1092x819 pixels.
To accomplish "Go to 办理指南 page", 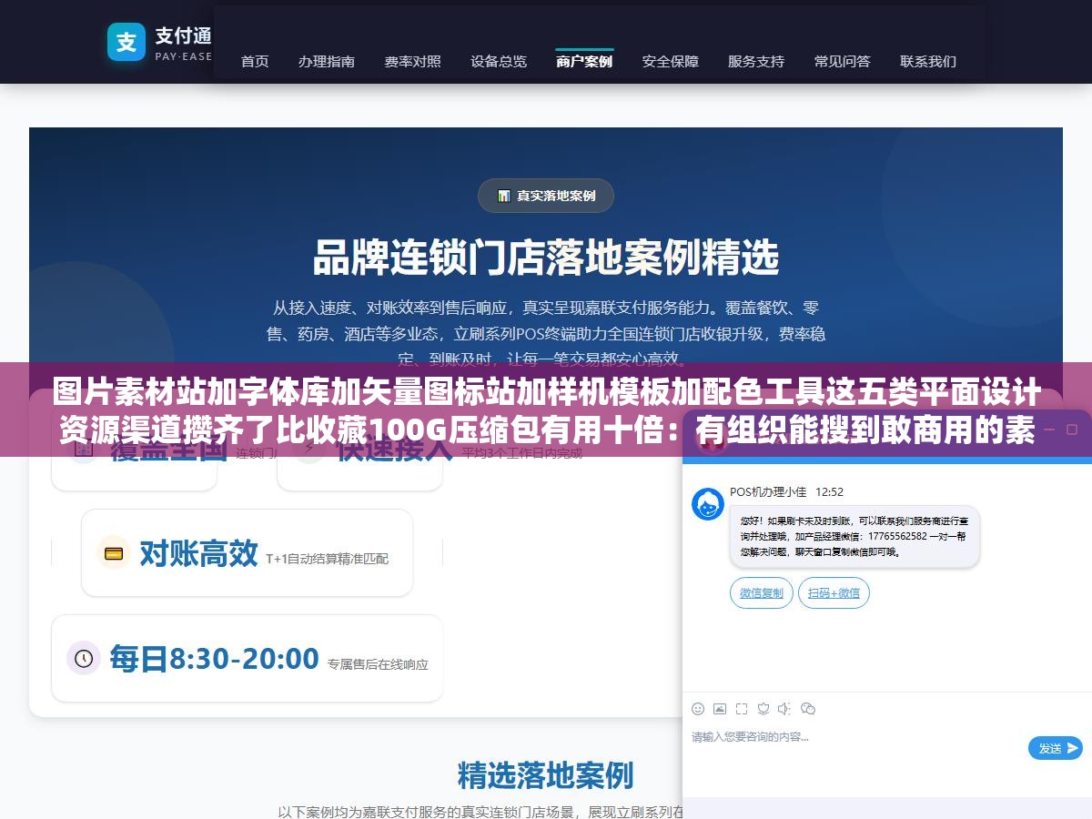I will point(327,62).
